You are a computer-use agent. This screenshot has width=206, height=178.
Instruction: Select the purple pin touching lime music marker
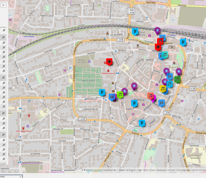125,92
